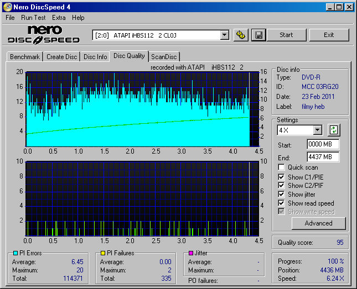Click the PI Failures graph area
Viewport: 357px width, 289px height.
142,199
